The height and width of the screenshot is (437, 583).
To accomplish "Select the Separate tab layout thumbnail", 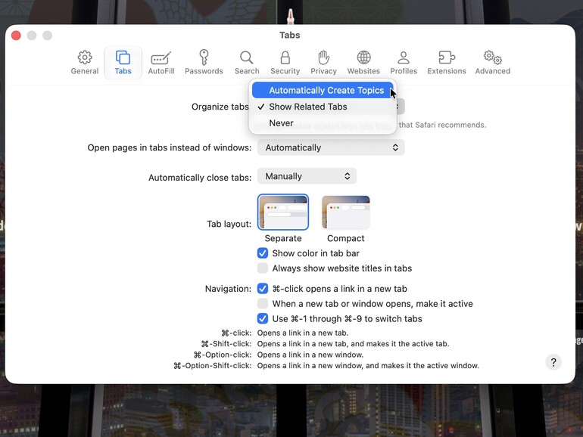I will click(x=283, y=212).
